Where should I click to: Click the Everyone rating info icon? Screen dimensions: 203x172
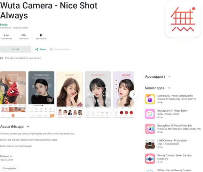click(45, 38)
